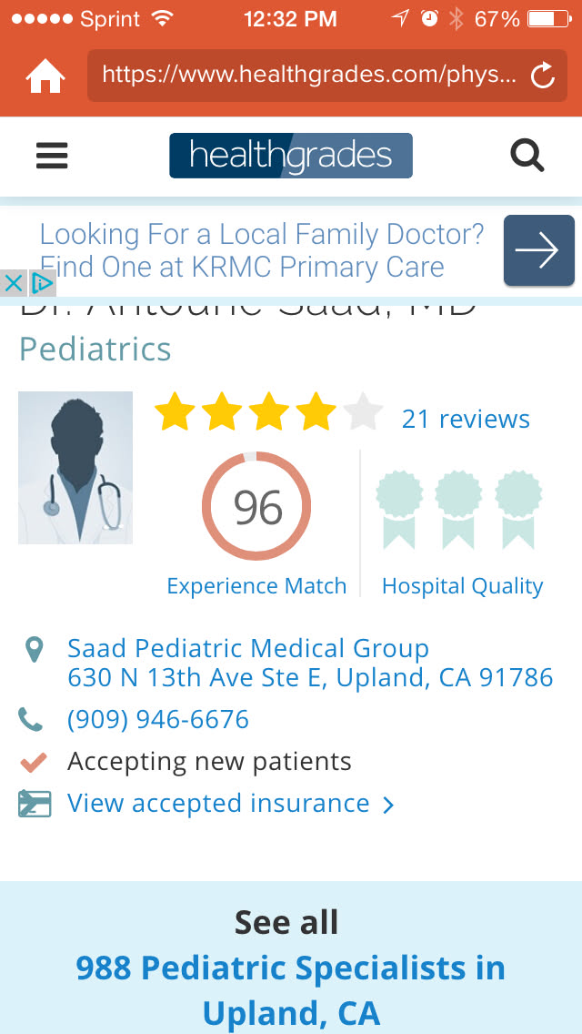The image size is (582, 1034).
Task: Open the Hospital Quality link
Action: [x=462, y=586]
